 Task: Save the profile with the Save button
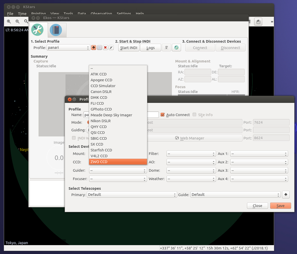[x=280, y=205]
